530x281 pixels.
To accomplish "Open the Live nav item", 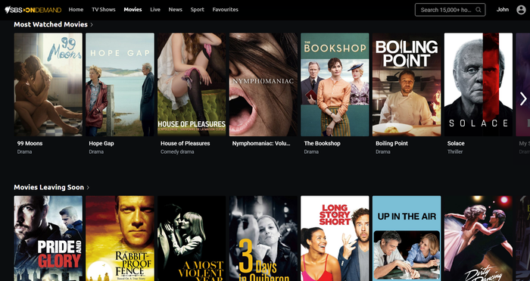I will click(155, 10).
